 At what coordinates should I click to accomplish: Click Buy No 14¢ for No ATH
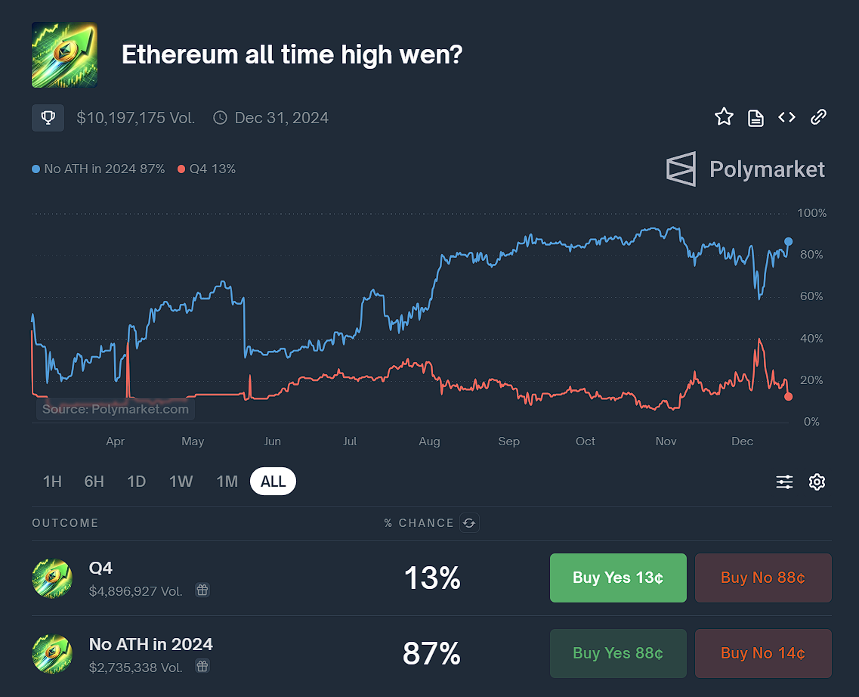click(763, 653)
